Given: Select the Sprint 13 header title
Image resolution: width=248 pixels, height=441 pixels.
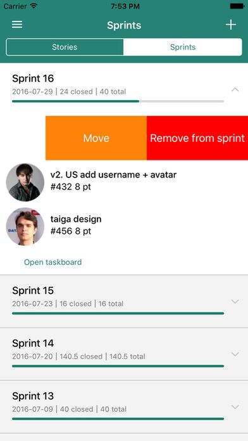Looking at the screenshot, I should 33,396.
